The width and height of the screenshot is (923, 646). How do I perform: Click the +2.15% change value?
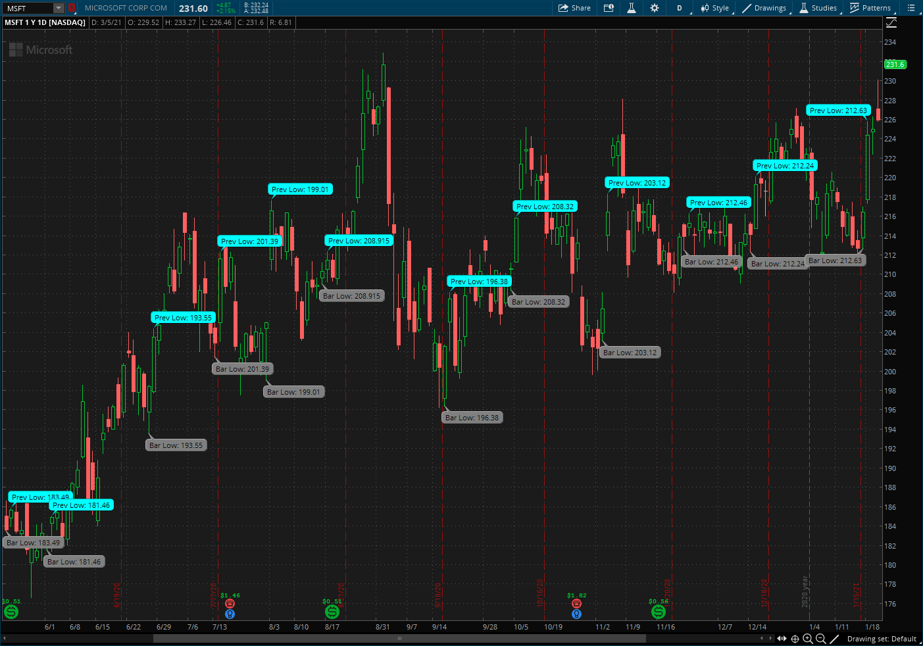pos(226,11)
